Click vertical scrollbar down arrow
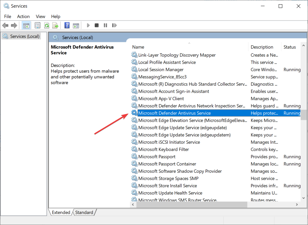The height and width of the screenshot is (225, 308). 303,198
